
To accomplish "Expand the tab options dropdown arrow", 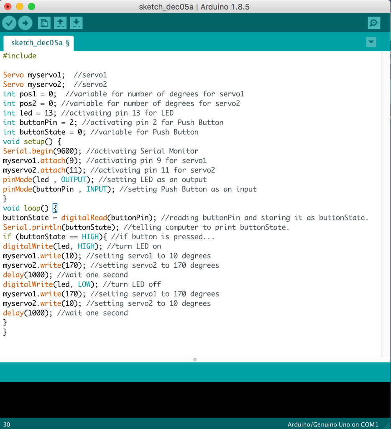I will 371,42.
